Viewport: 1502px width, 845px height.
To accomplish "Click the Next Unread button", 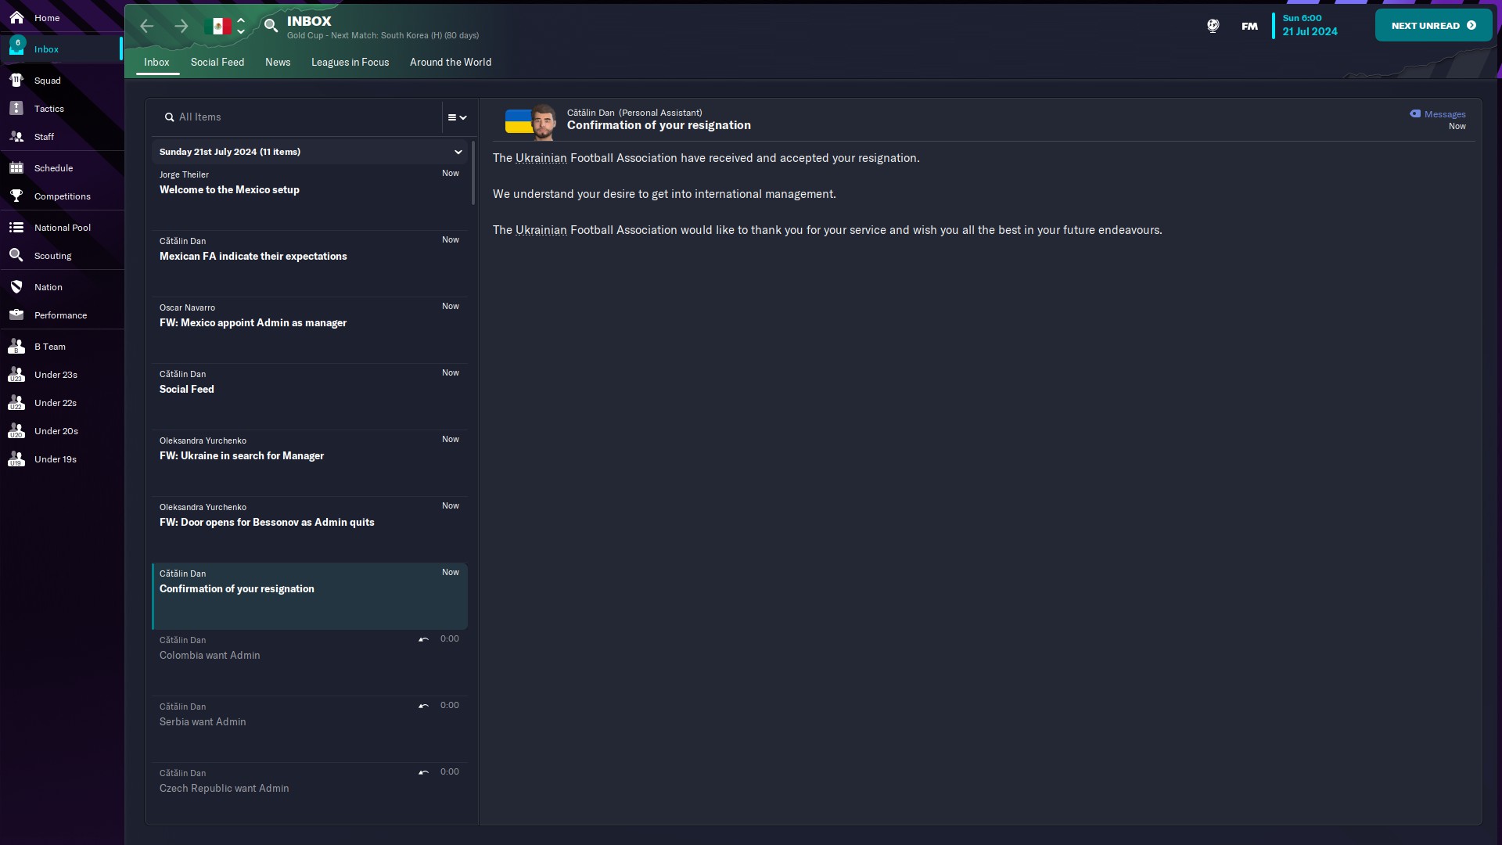I will tap(1433, 26).
